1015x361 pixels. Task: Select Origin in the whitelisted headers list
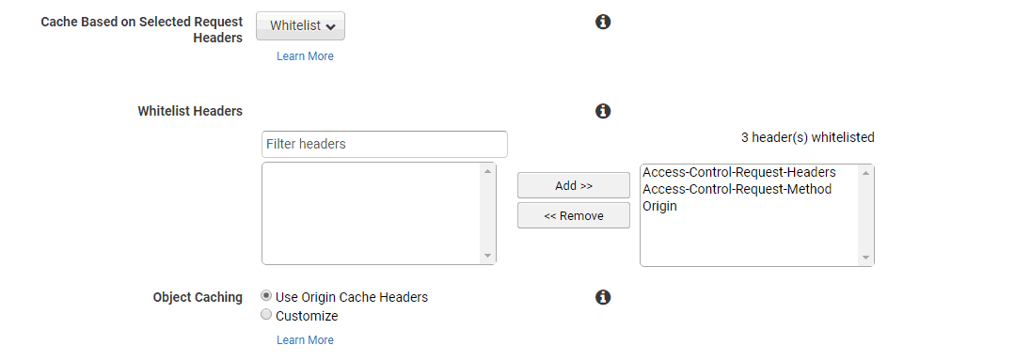click(659, 207)
